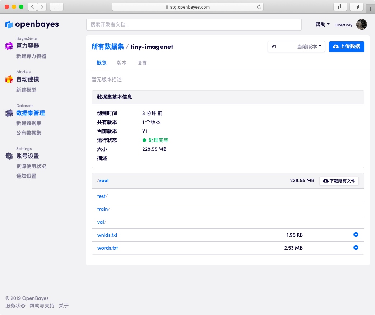
Task: Click the 处理完毕 status text
Action: (158, 140)
